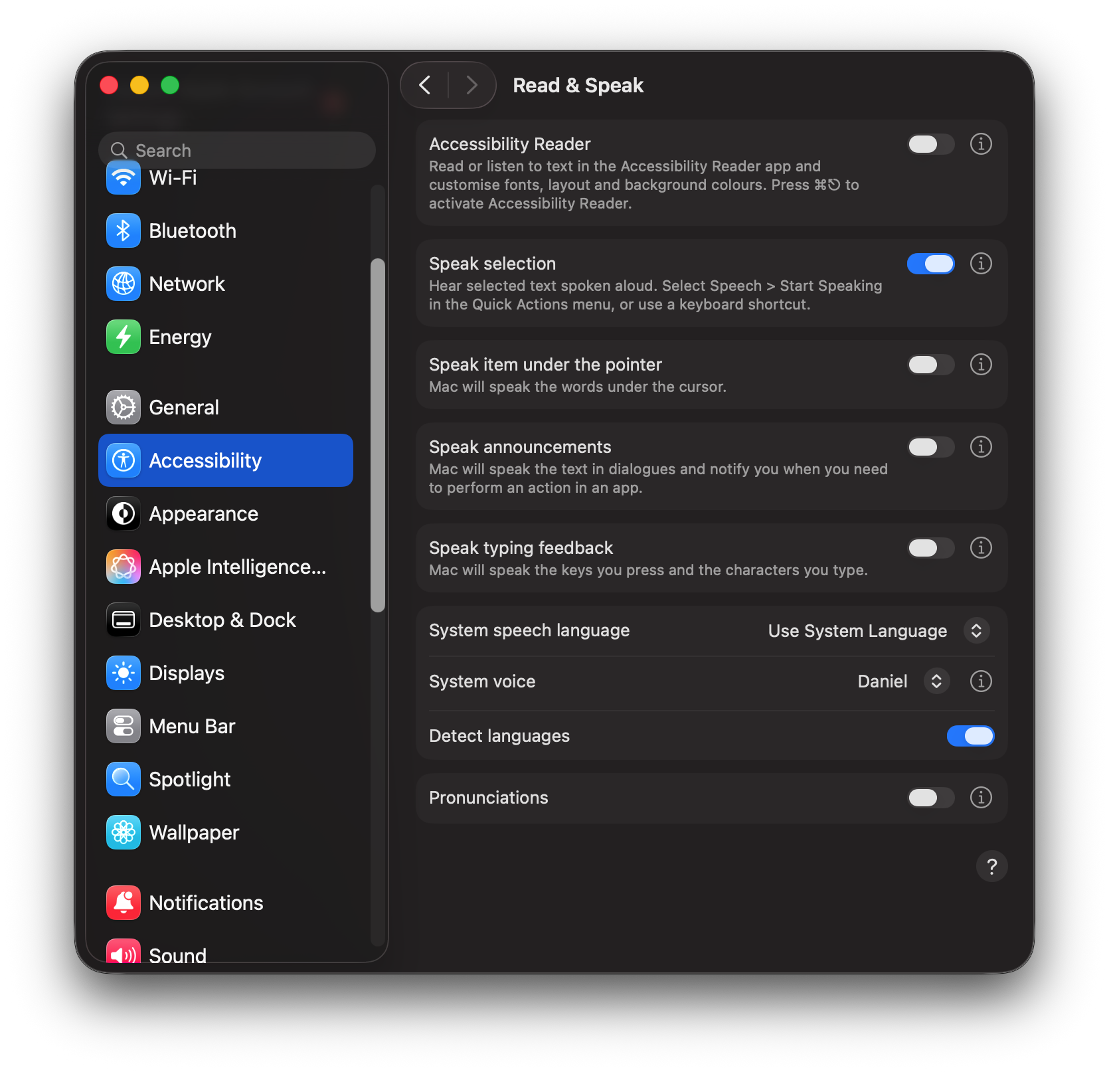Select the Displays settings icon
This screenshot has height=1072, width=1109.
coord(124,673)
